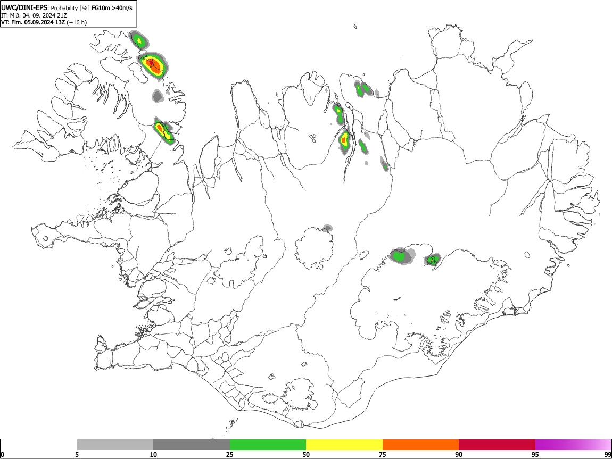Click the 'Probability [%]' label text
This screenshot has height=459, width=612.
pyautogui.click(x=70, y=8)
